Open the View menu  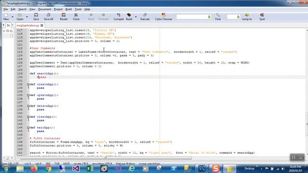[x=32, y=9]
